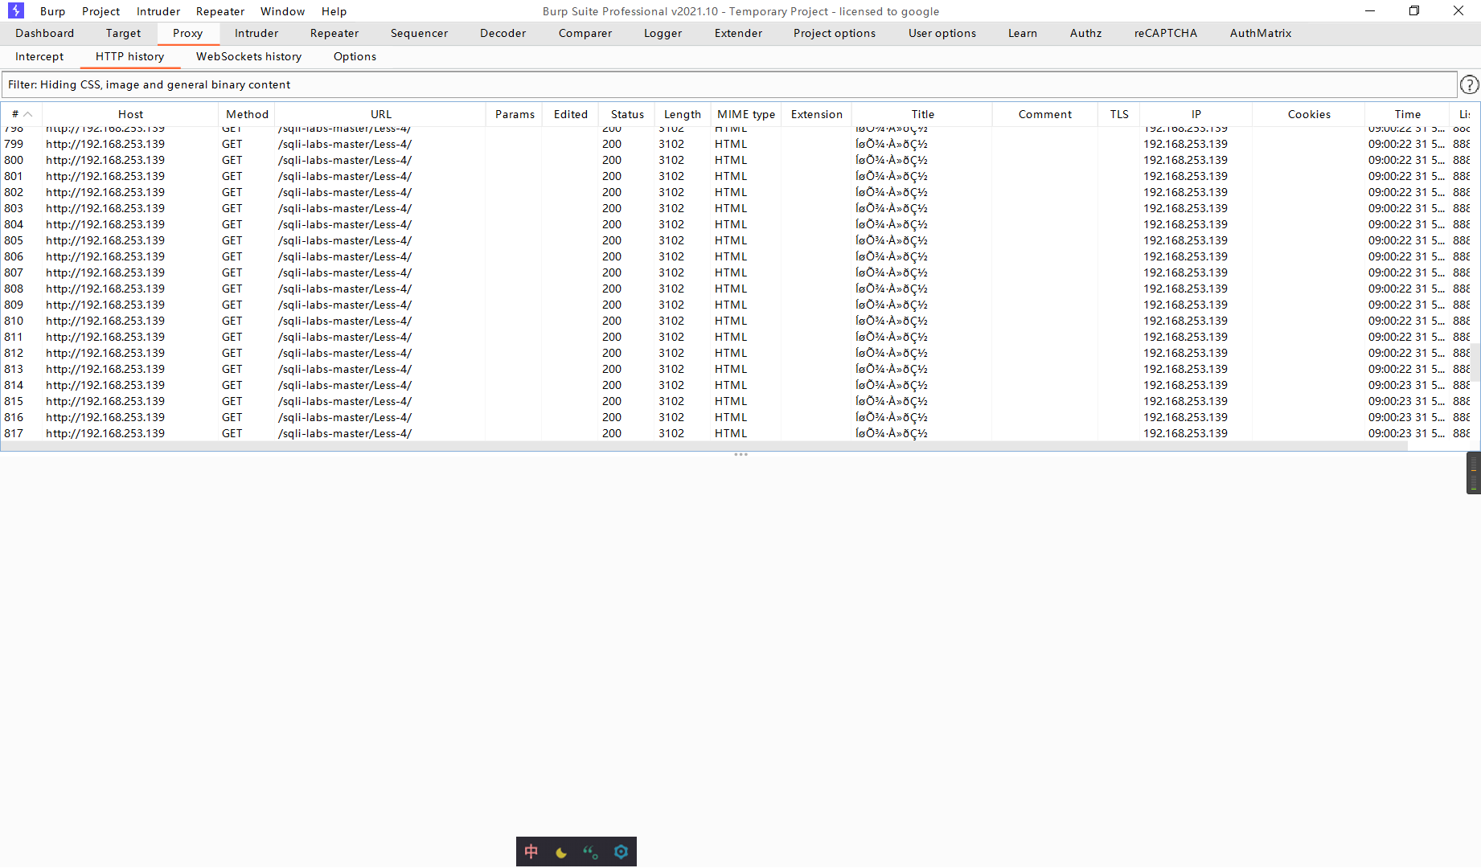The image size is (1481, 868).
Task: Select request number 799 in history
Action: 736,144
